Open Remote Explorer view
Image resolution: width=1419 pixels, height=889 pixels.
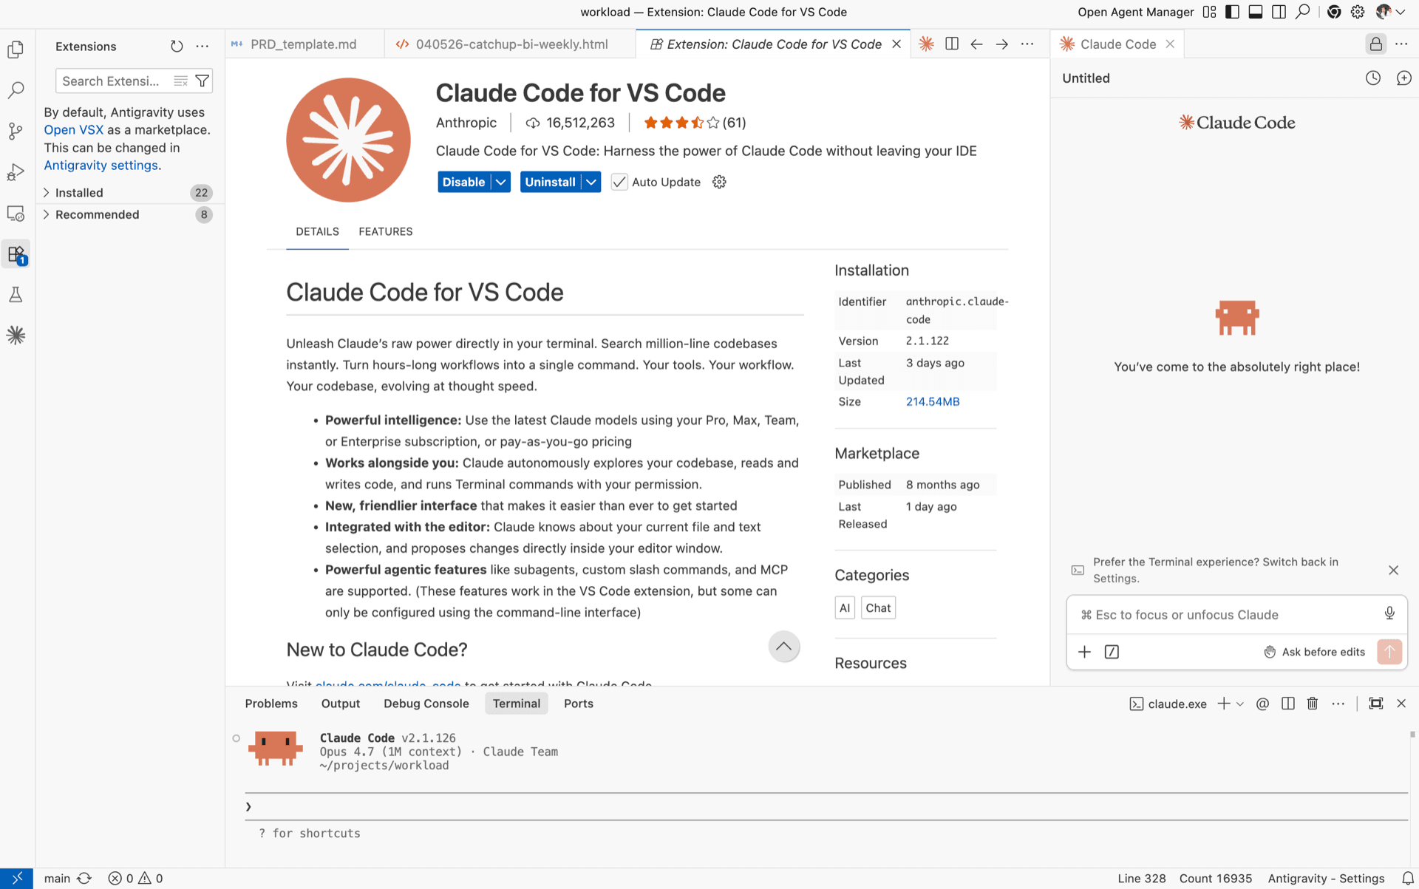click(x=16, y=214)
